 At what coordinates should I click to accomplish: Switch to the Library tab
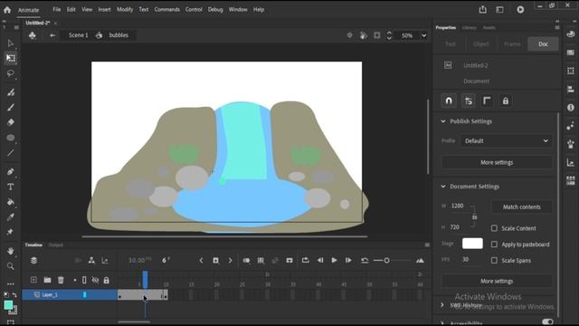tap(469, 28)
